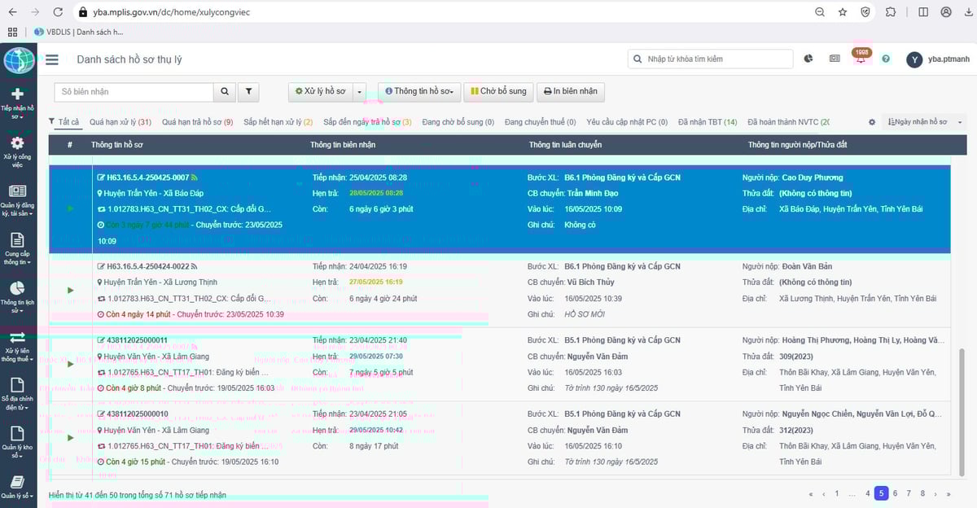Image resolution: width=977 pixels, height=508 pixels.
Task: Click browser reload button
Action: (58, 12)
